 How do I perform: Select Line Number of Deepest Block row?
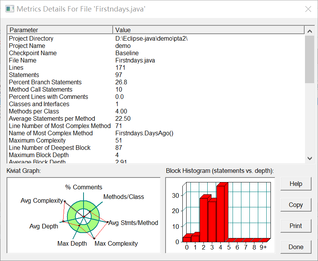pyautogui.click(x=156, y=148)
